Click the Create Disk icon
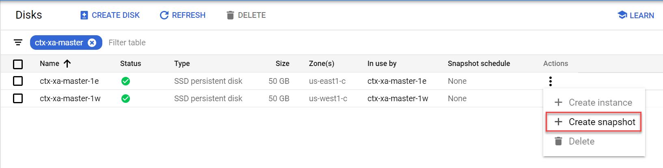This screenshot has height=168, width=663. click(x=84, y=15)
